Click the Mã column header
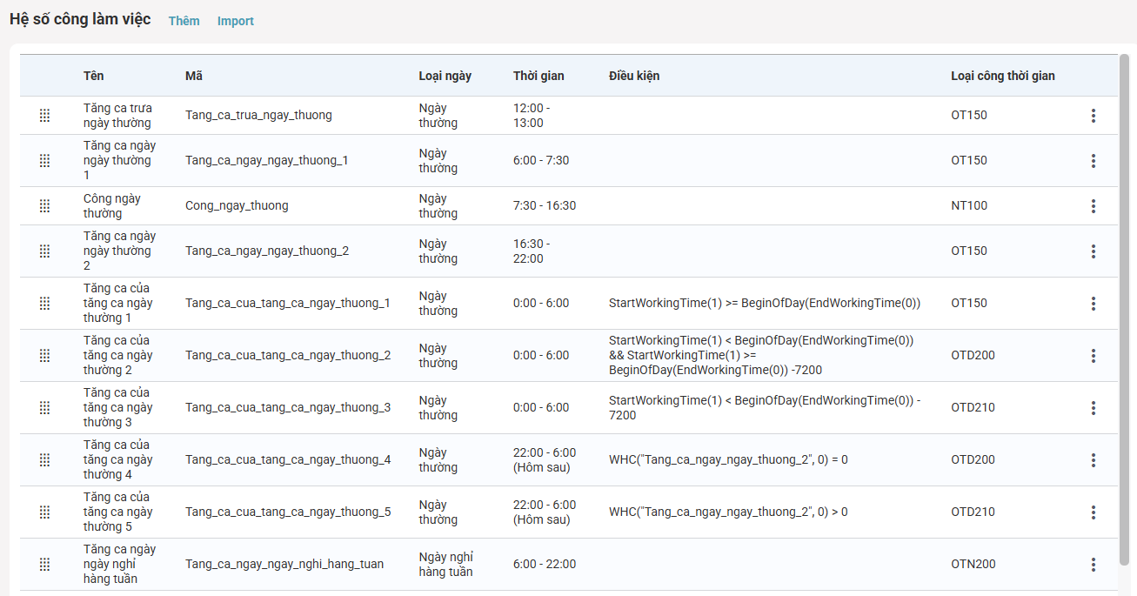The height and width of the screenshot is (596, 1137). pos(194,76)
